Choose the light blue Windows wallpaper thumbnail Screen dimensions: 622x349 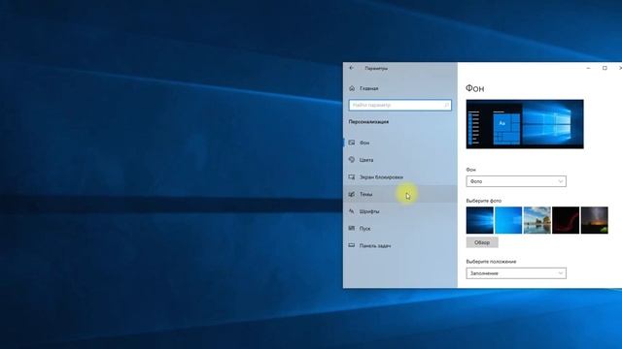coord(508,220)
